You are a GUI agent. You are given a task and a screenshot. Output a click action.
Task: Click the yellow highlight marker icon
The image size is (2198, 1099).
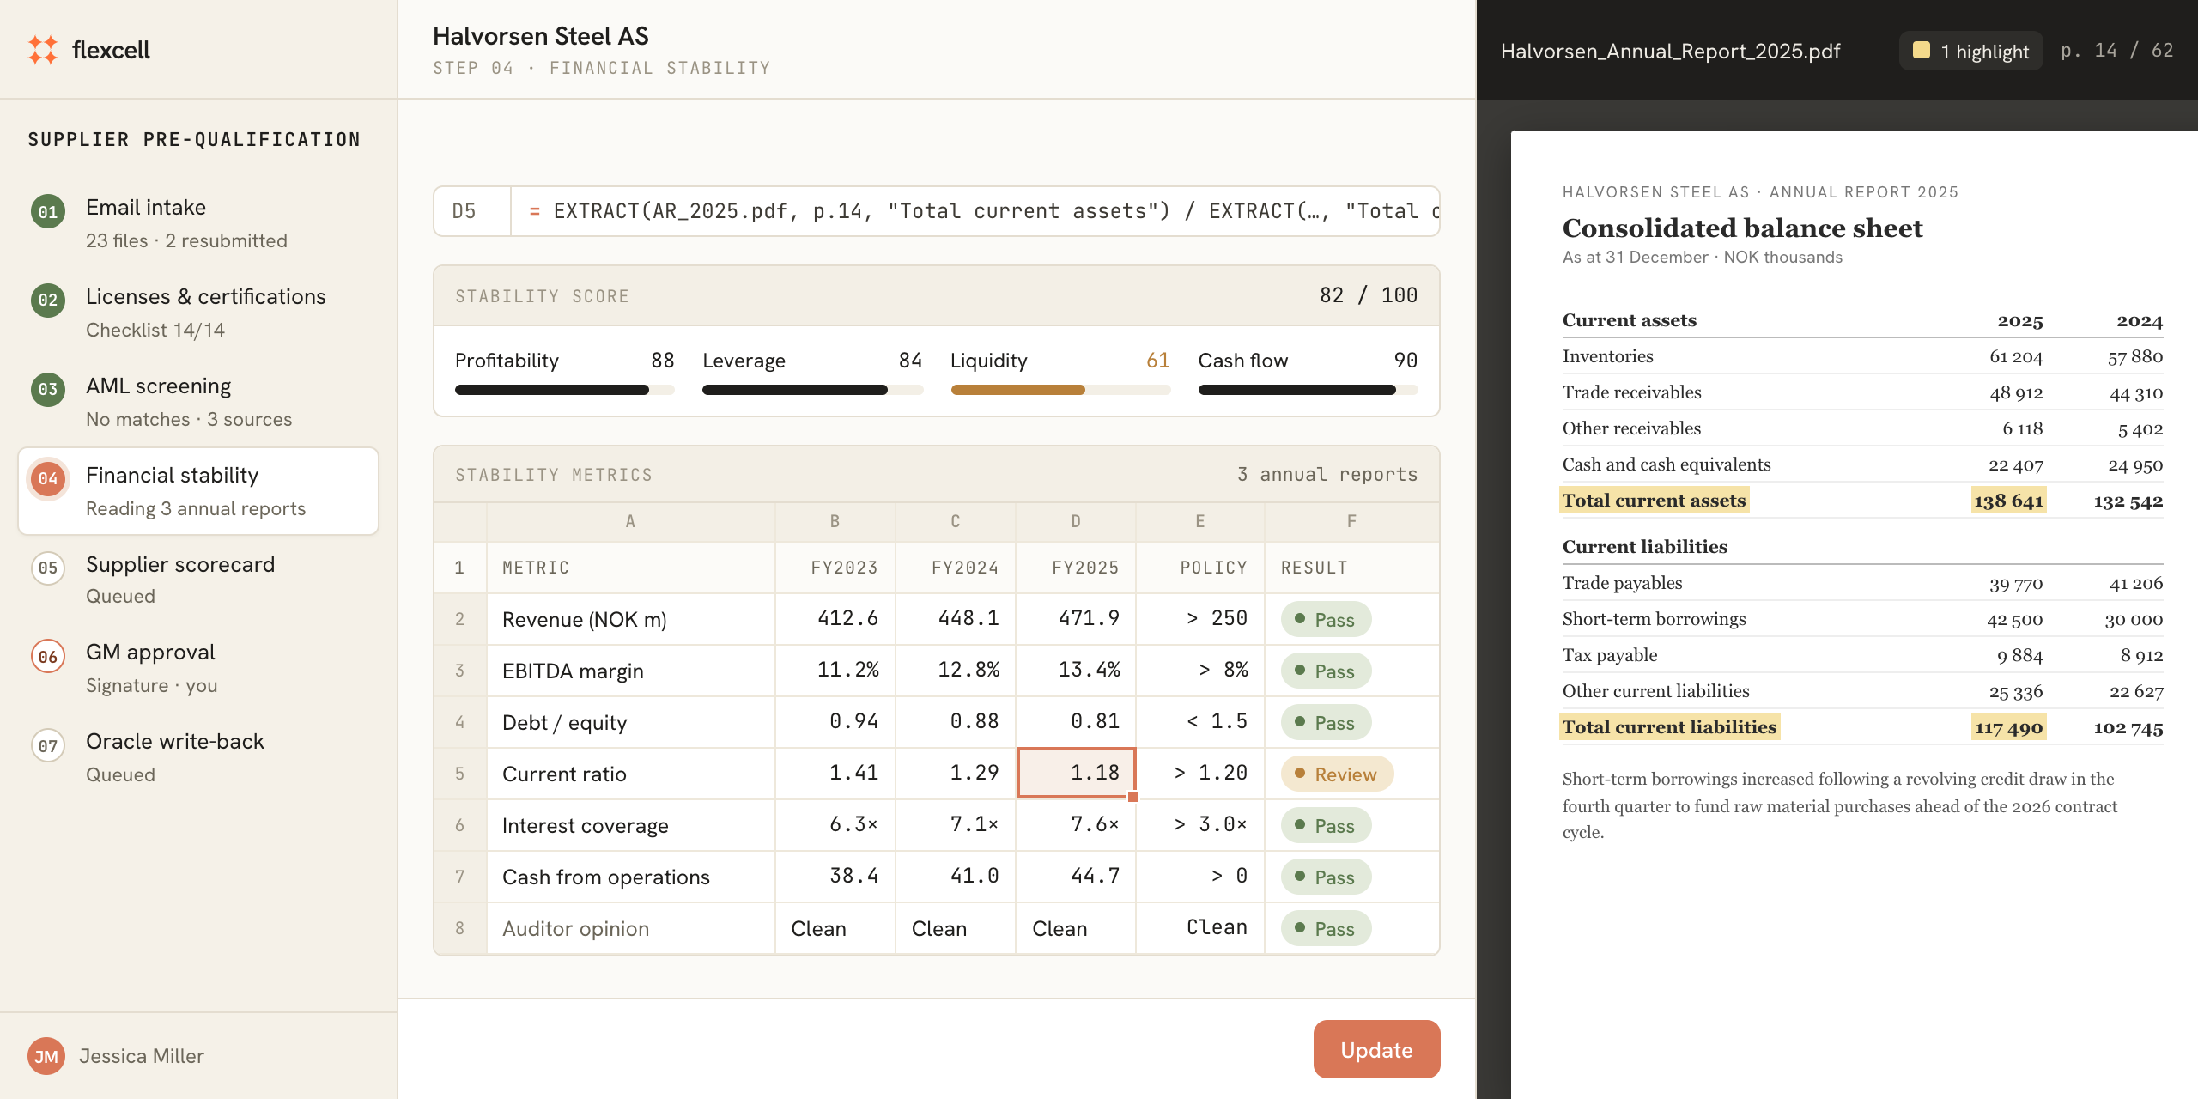pyautogui.click(x=1922, y=51)
